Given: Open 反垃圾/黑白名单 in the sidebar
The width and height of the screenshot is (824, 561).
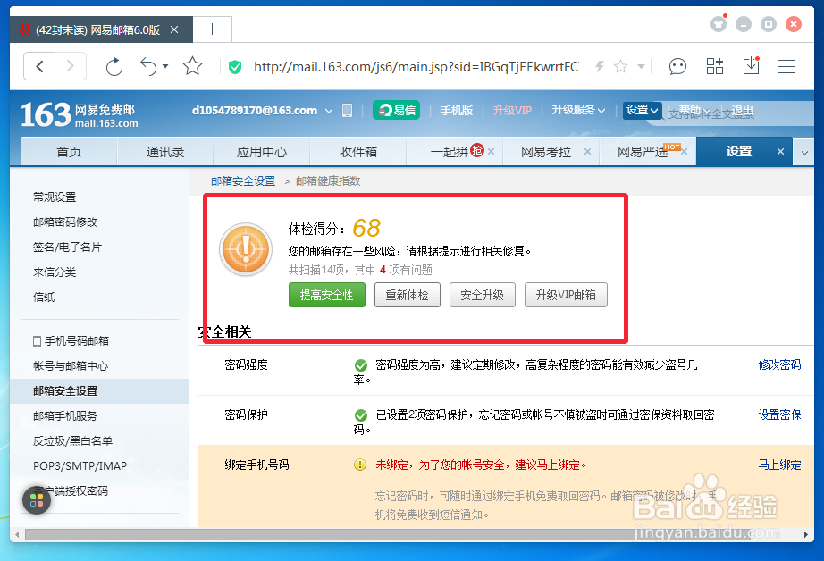Looking at the screenshot, I should (x=72, y=440).
